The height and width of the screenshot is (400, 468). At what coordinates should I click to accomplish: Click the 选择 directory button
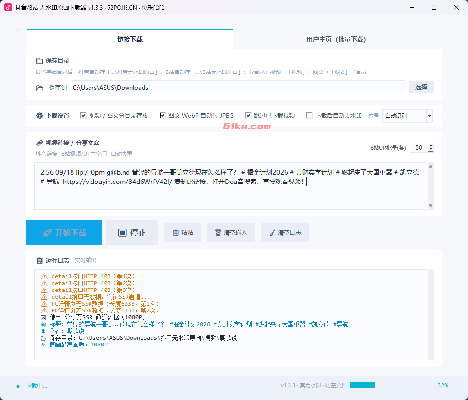coord(421,87)
